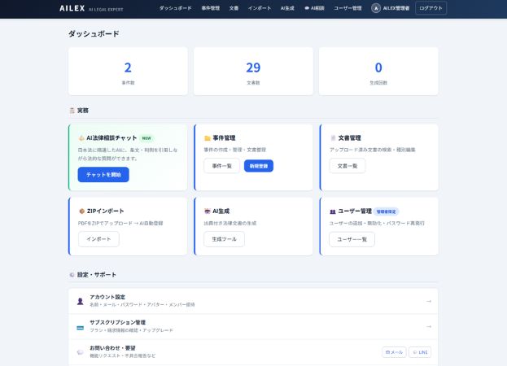Open the サブスクリプション管理 row arrow
This screenshot has height=366, width=507.
(428, 327)
